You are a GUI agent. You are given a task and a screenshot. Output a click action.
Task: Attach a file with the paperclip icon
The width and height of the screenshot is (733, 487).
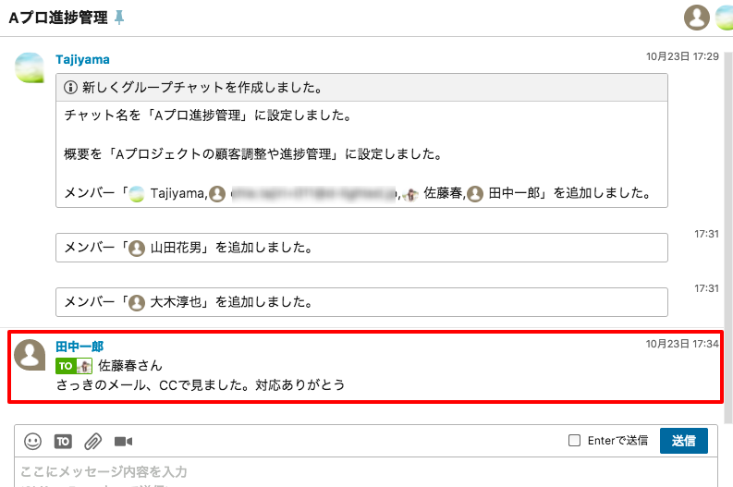[93, 441]
